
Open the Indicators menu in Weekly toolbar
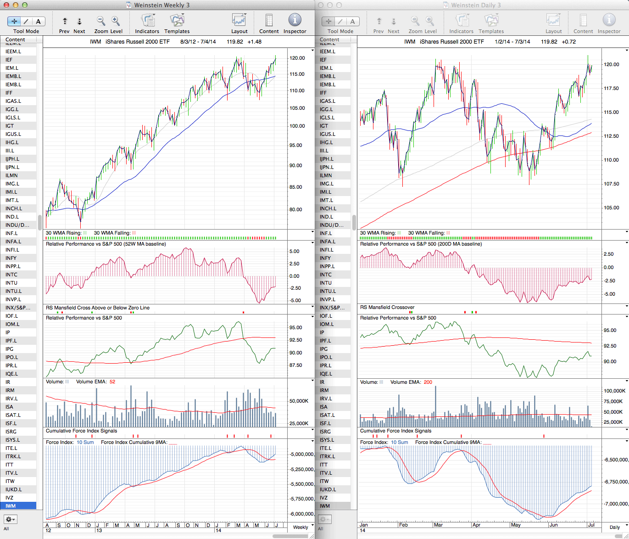[147, 21]
